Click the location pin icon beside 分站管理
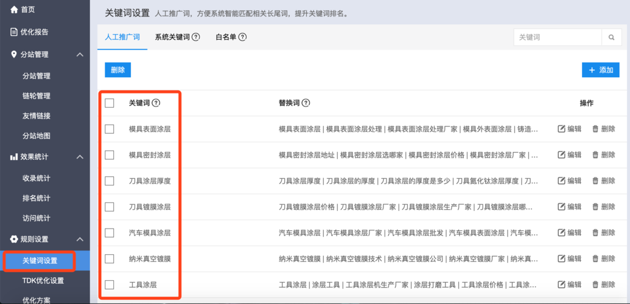 (x=14, y=54)
